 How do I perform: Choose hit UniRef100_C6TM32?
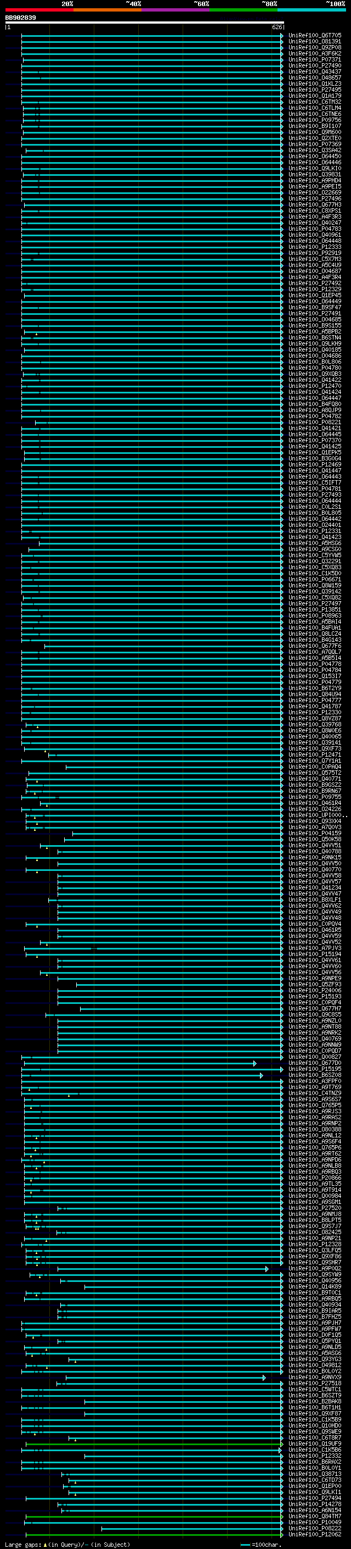315,102
